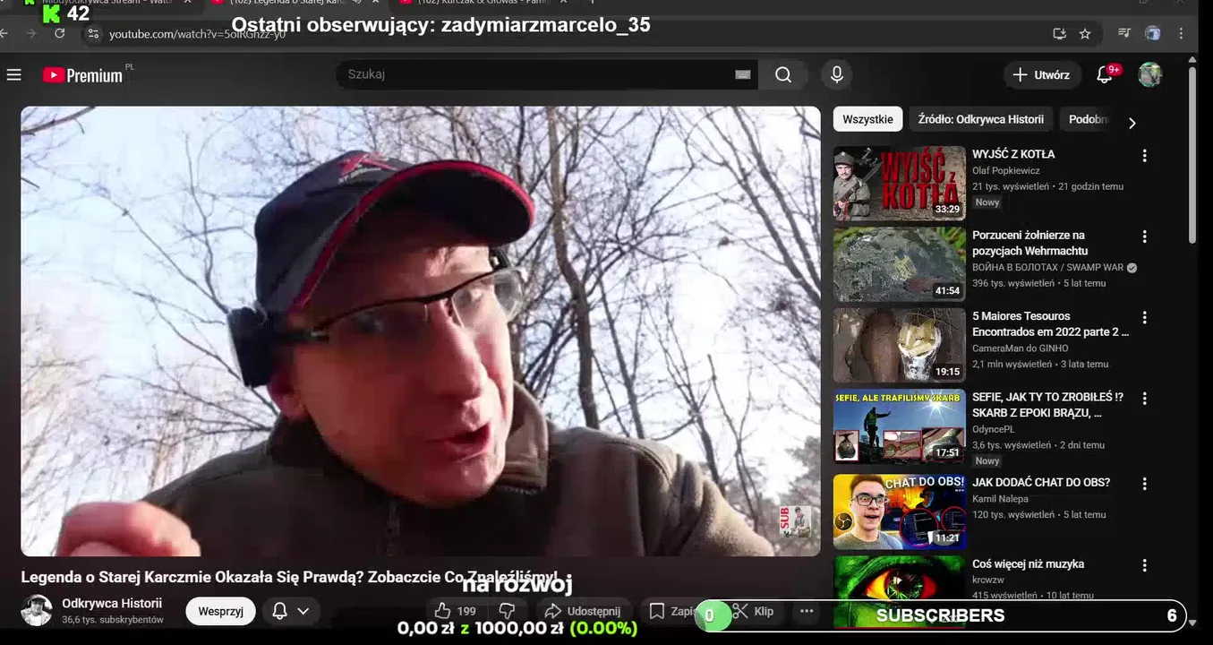Open the Utwórz create menu

tap(1040, 75)
